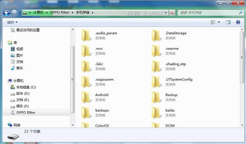Open 文档 (E:) drive

pyautogui.click(x=22, y=100)
